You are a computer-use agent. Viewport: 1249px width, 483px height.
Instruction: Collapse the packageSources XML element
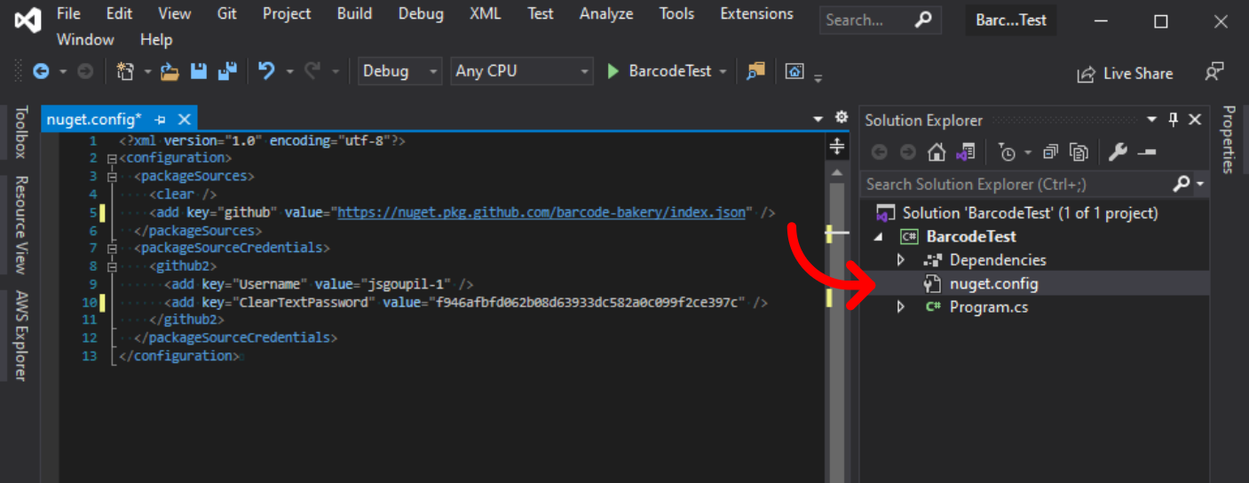coord(111,177)
